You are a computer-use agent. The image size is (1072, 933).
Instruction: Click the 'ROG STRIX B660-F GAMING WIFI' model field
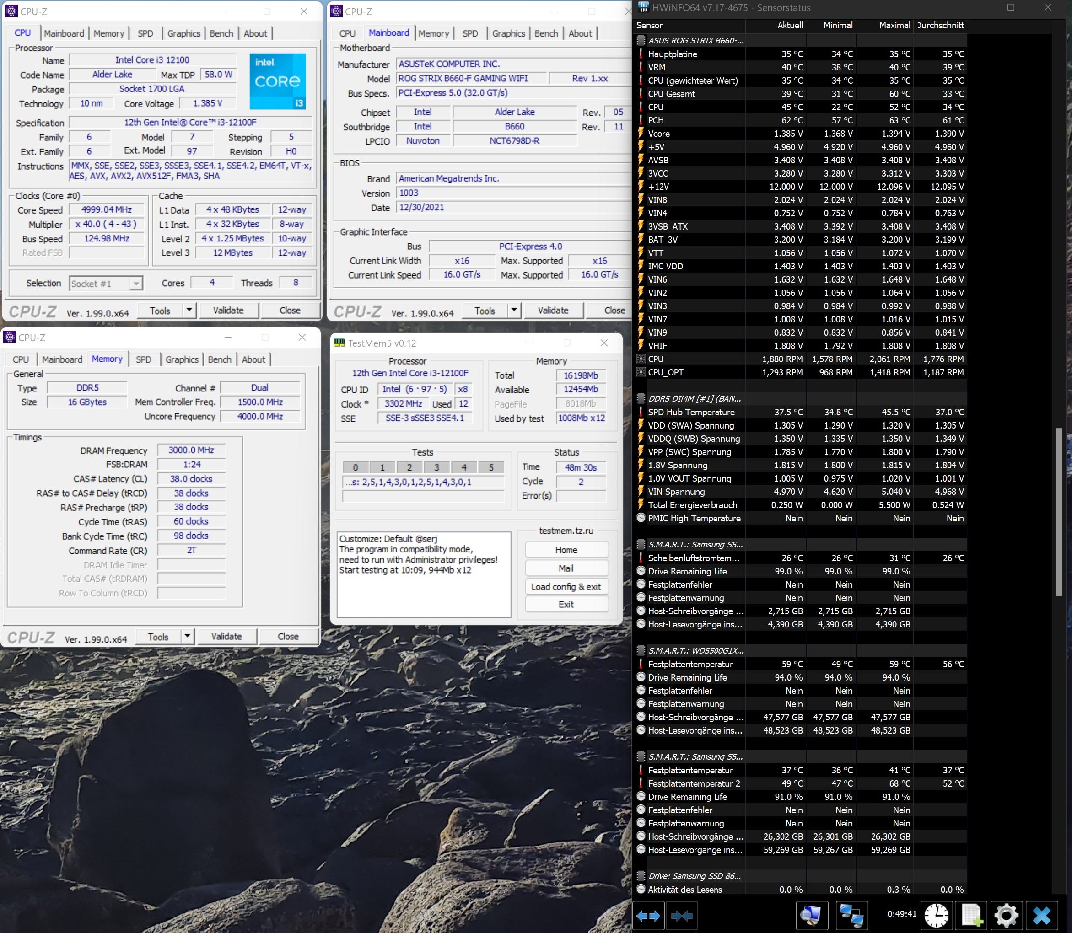tap(471, 78)
